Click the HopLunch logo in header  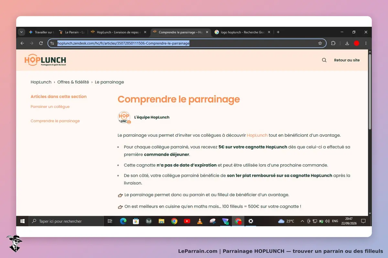click(x=45, y=60)
